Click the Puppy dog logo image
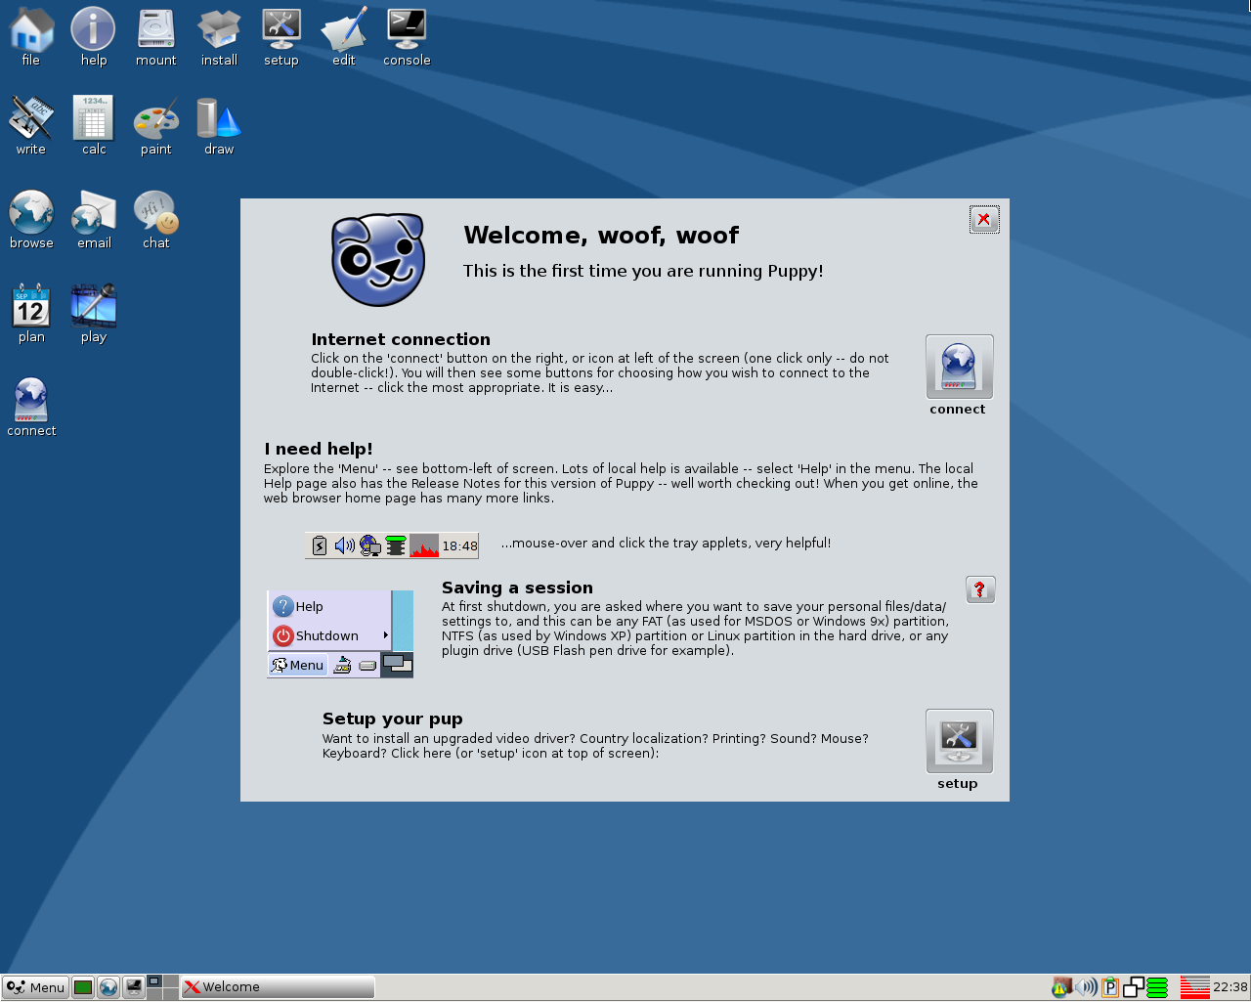The image size is (1251, 1002). [x=379, y=260]
